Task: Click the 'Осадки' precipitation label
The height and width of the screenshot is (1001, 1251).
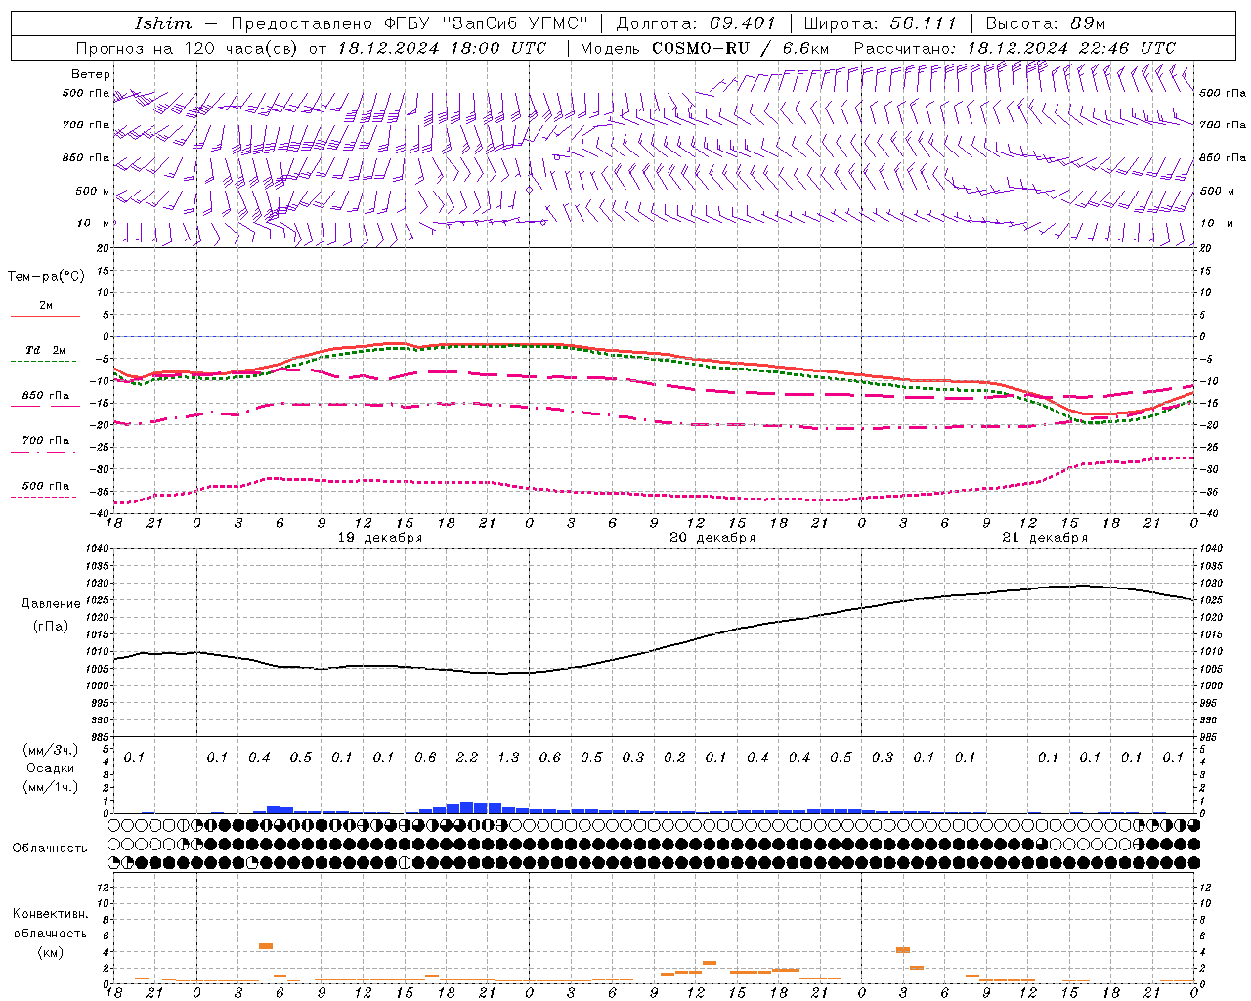Action: [x=51, y=768]
